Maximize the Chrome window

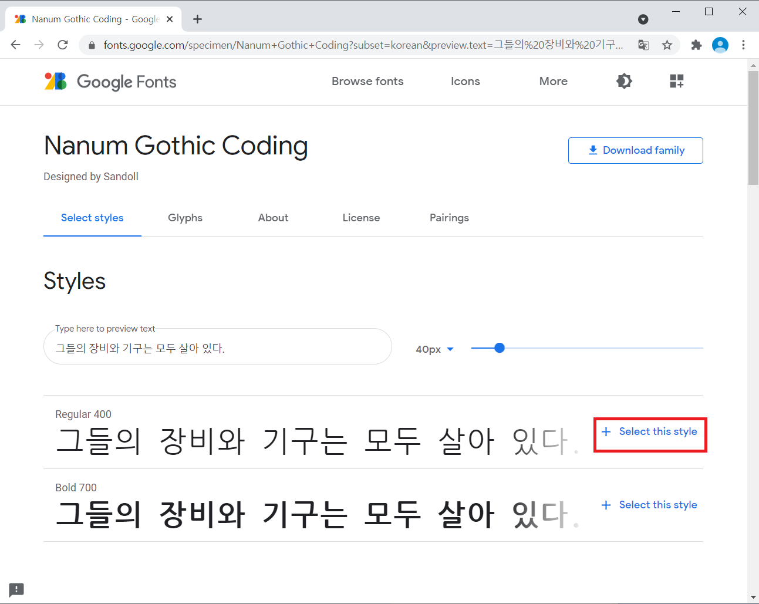[x=709, y=11]
